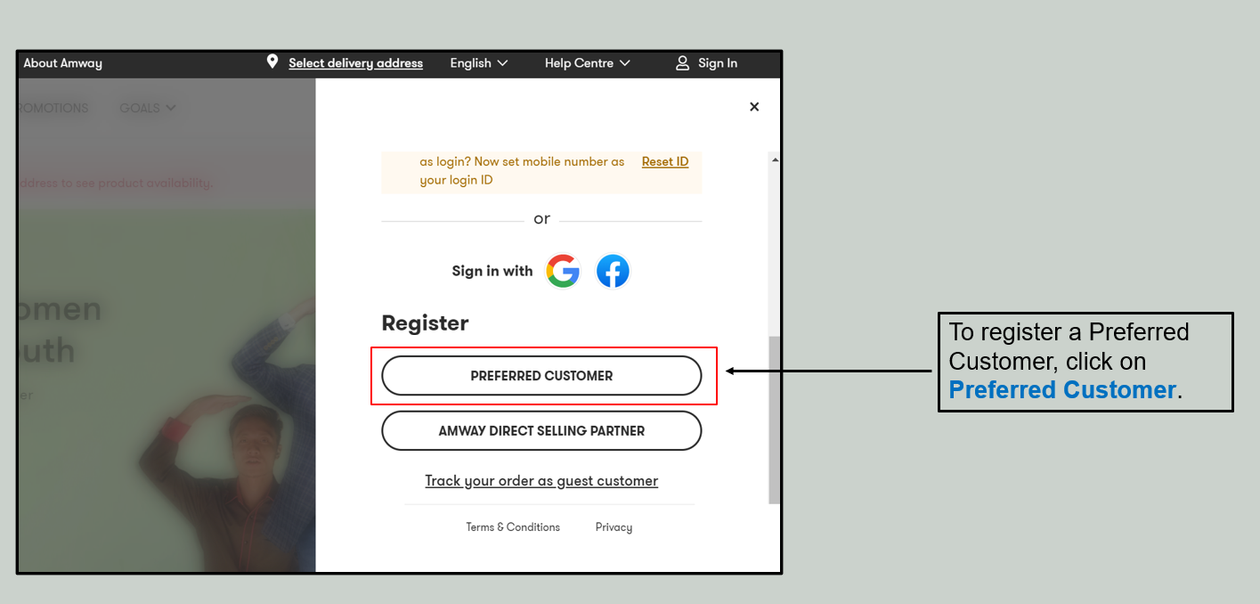Open the Terms & Conditions page

(513, 526)
